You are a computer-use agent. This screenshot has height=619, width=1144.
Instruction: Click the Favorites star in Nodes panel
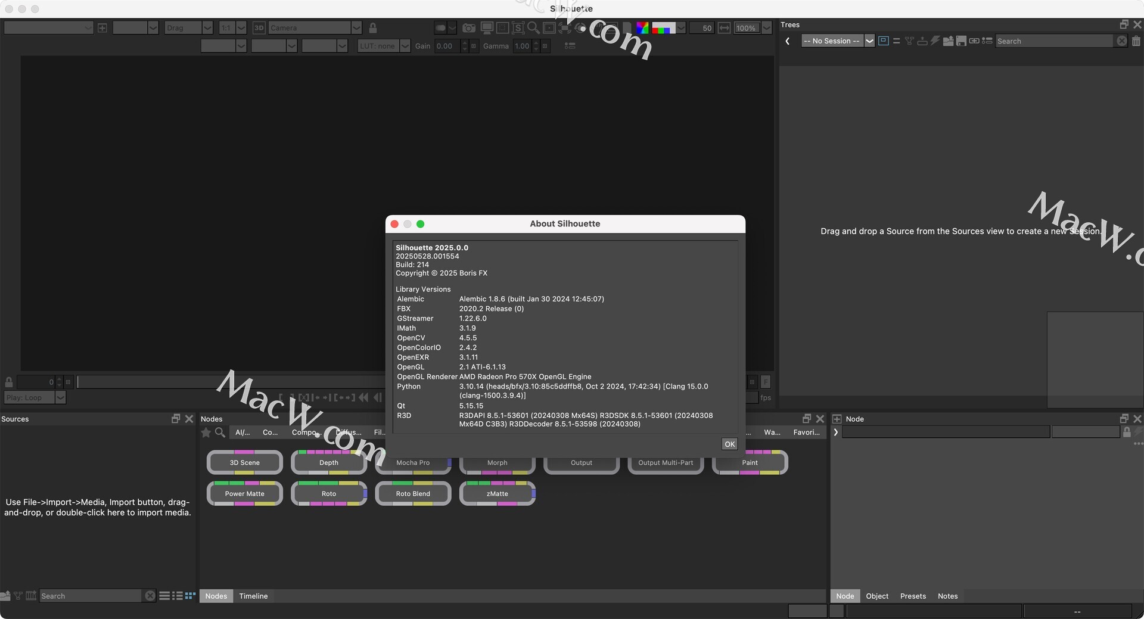tap(206, 433)
